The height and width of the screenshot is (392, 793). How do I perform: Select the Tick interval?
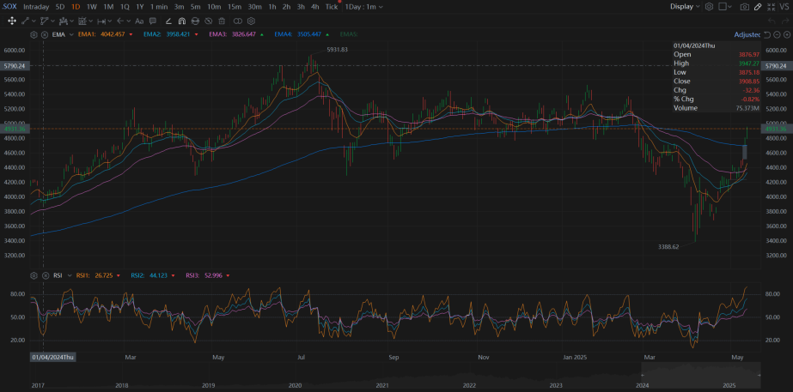click(332, 7)
